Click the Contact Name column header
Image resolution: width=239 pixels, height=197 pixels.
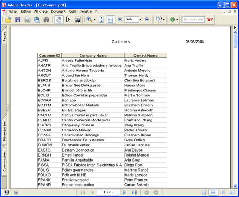(x=145, y=56)
